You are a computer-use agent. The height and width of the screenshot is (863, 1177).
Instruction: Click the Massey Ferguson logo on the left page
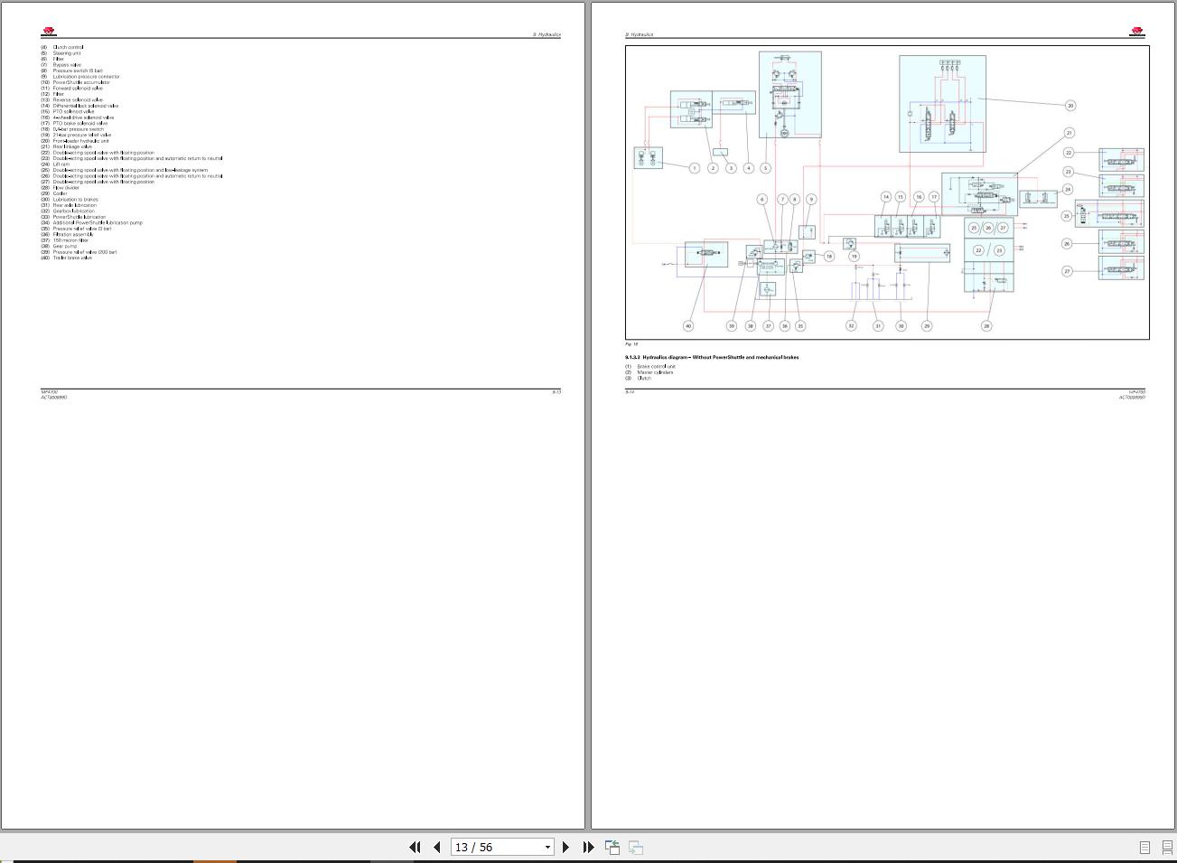pyautogui.click(x=47, y=32)
